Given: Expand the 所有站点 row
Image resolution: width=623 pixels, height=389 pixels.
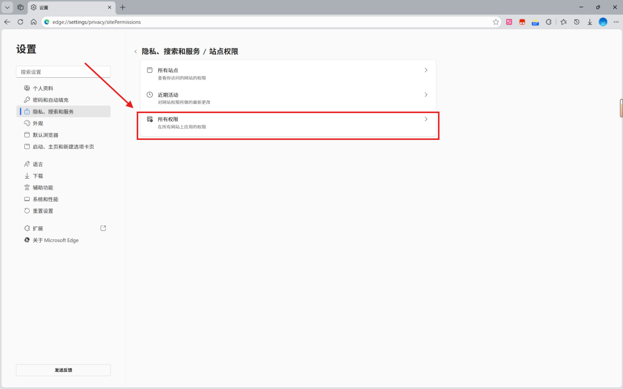Looking at the screenshot, I should coord(288,74).
